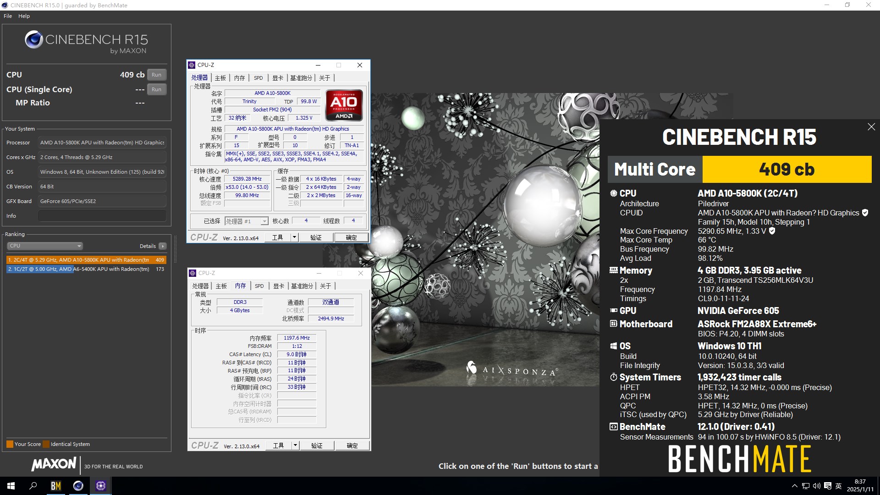Viewport: 880px width, 495px height.
Task: Click CPU-Z window icon in lower window
Action: coord(192,273)
